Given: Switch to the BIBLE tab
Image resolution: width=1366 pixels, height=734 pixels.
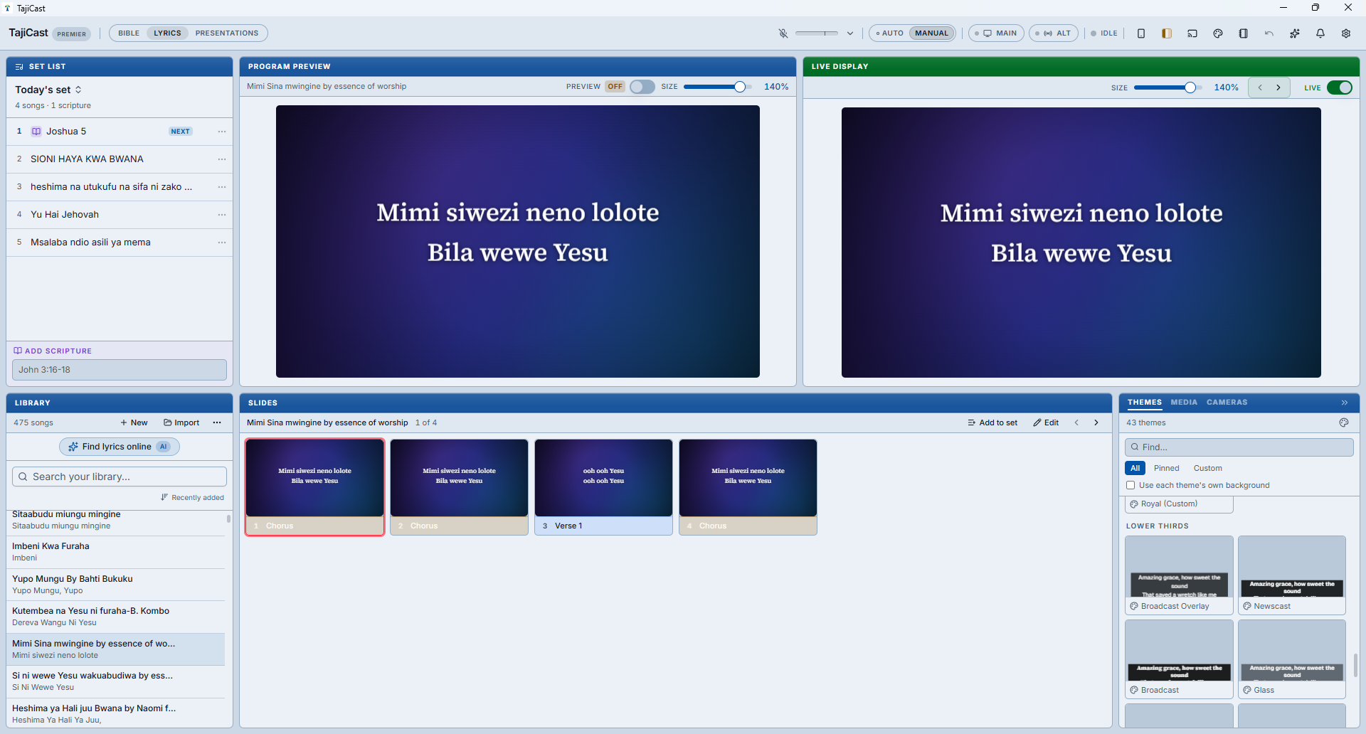Looking at the screenshot, I should pos(129,33).
